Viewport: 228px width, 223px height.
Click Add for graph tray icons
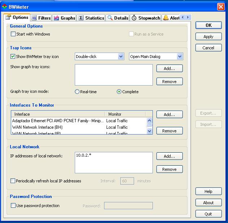pyautogui.click(x=169, y=69)
